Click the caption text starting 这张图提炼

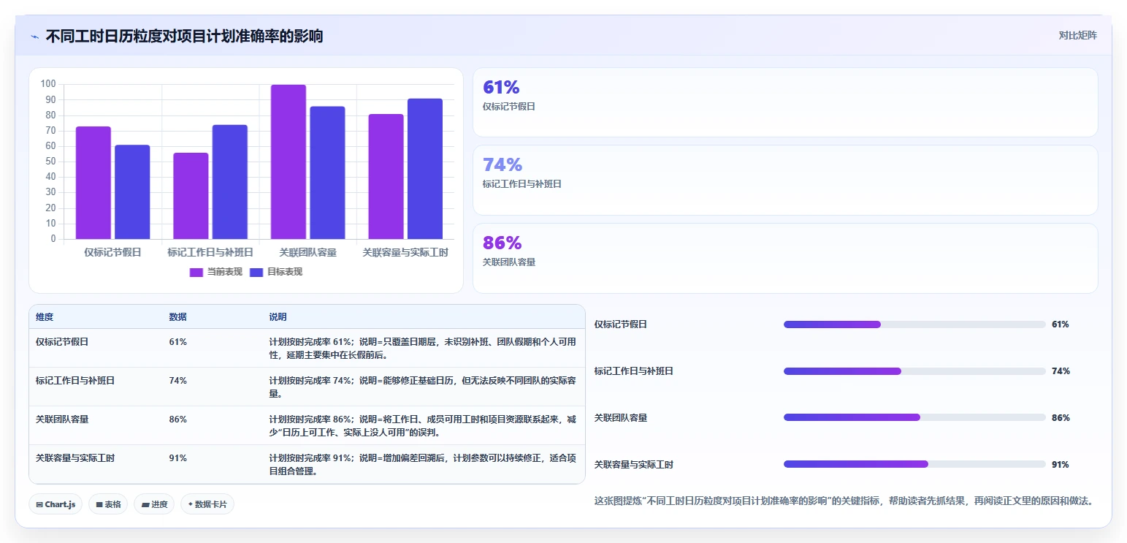[844, 501]
